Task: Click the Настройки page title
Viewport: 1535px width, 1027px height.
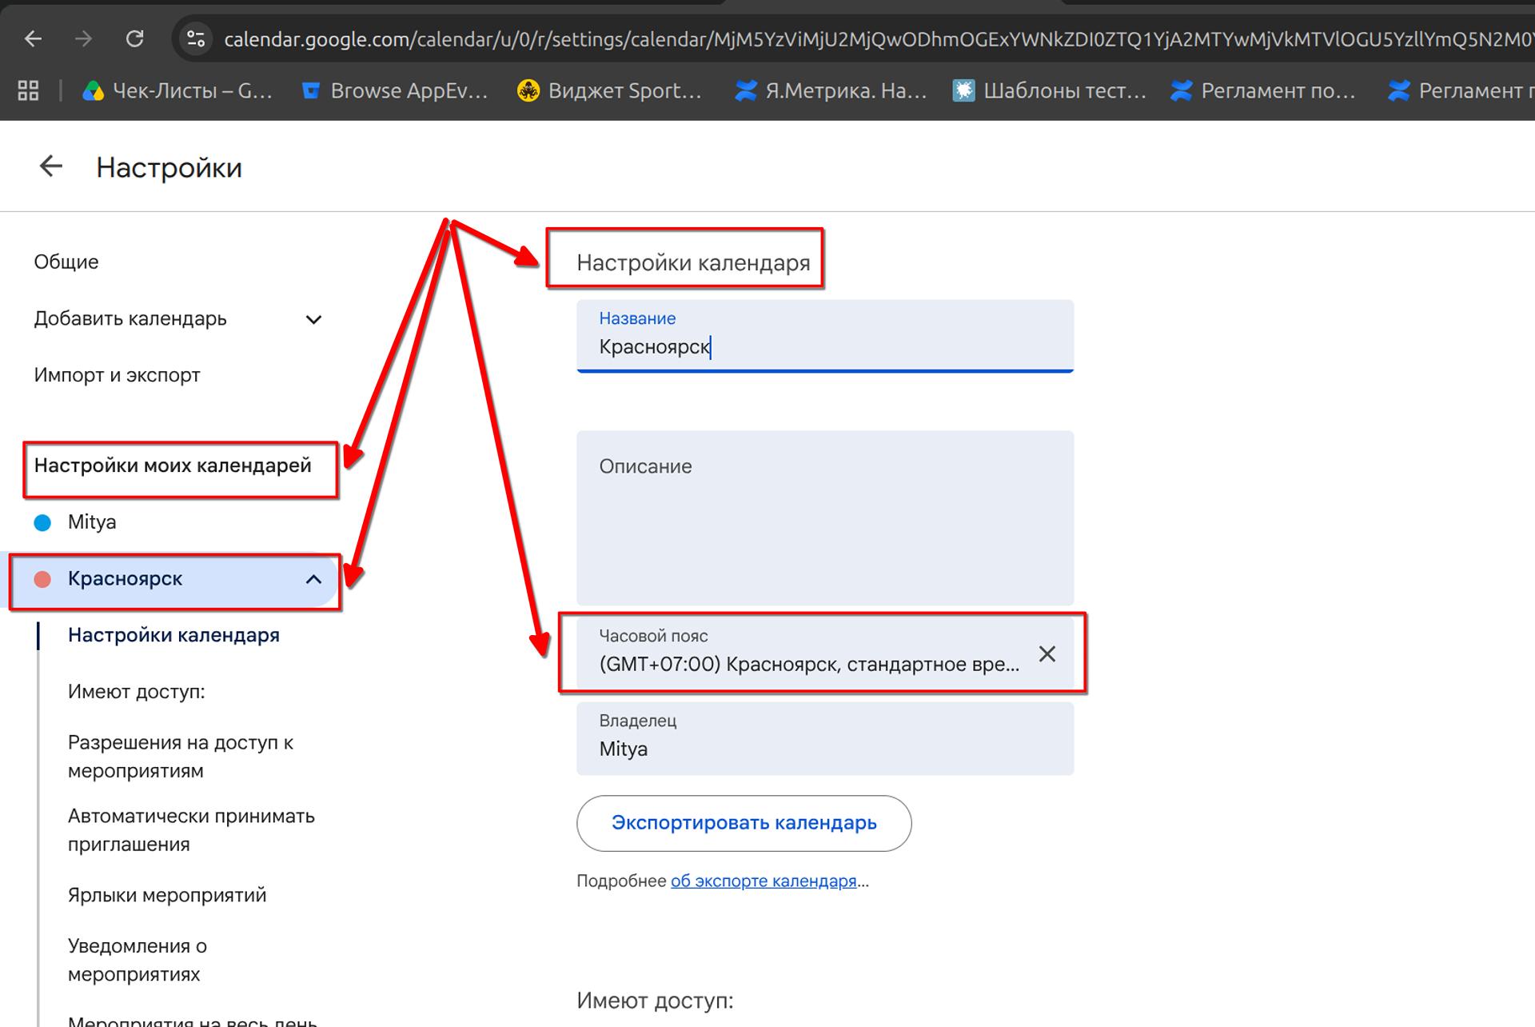Action: pyautogui.click(x=169, y=167)
